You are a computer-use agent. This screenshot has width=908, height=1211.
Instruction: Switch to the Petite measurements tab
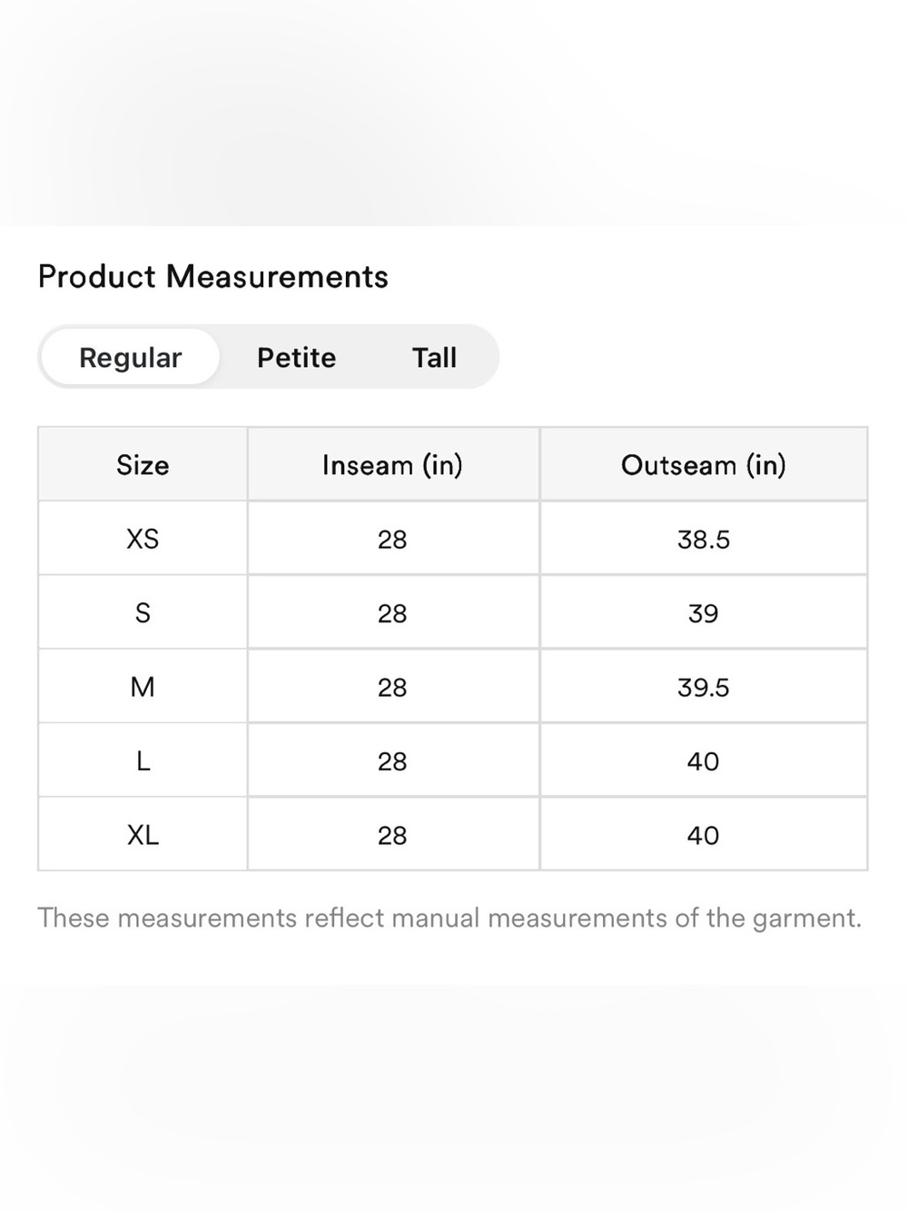(296, 357)
